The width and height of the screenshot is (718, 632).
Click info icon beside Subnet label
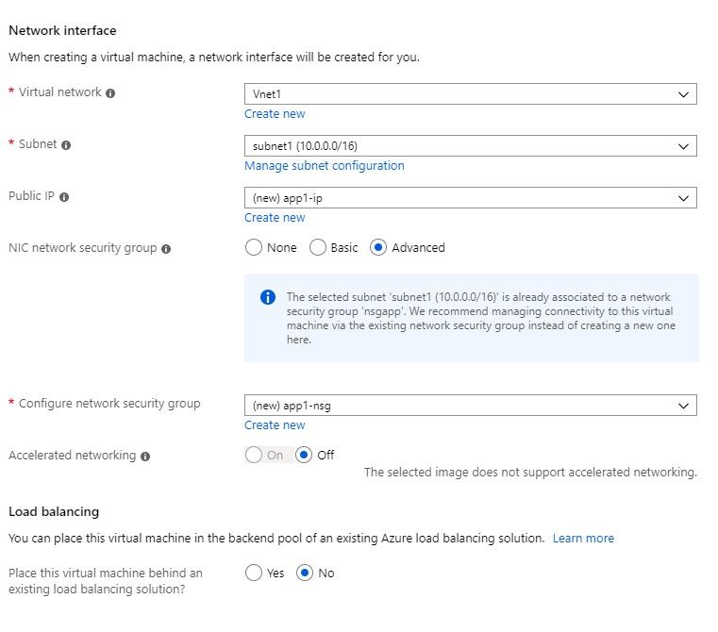pyautogui.click(x=66, y=145)
